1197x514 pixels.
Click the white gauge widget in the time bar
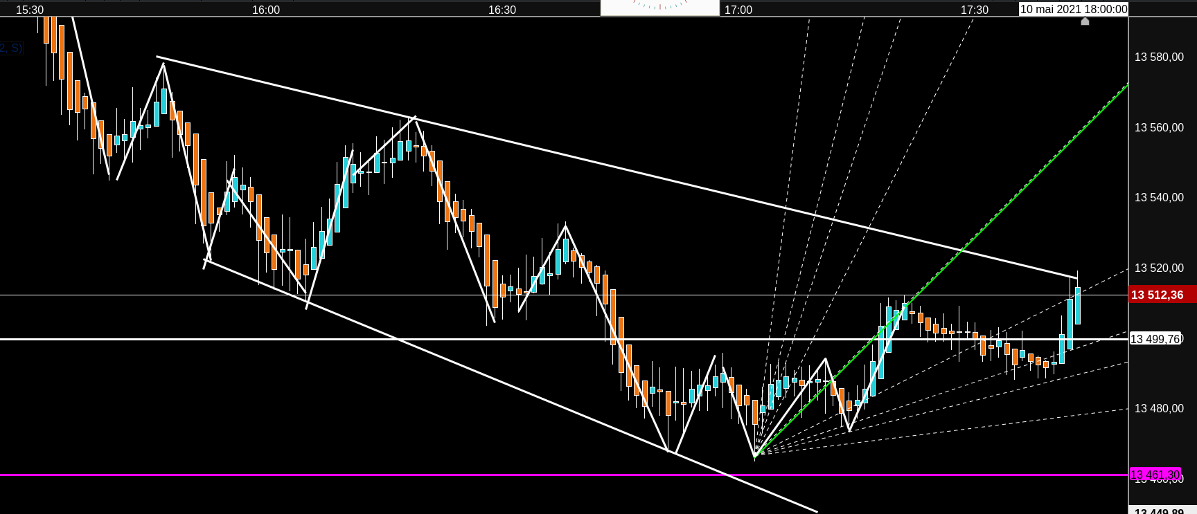(x=659, y=8)
